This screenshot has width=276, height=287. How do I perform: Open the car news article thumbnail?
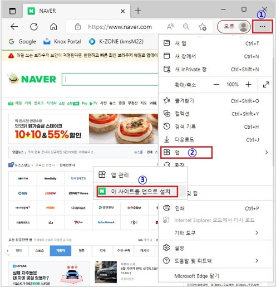tap(106, 272)
